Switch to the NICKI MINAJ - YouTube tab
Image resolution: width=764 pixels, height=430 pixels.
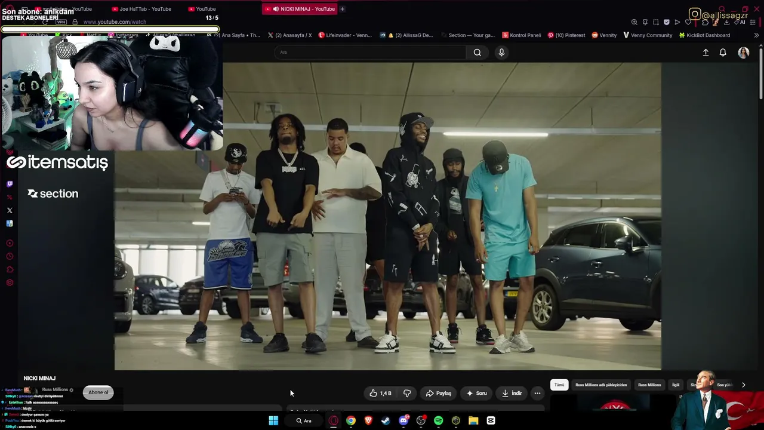point(300,9)
